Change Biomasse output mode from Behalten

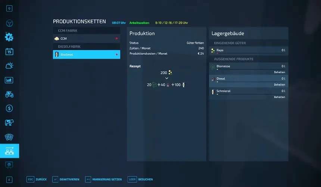point(279,72)
